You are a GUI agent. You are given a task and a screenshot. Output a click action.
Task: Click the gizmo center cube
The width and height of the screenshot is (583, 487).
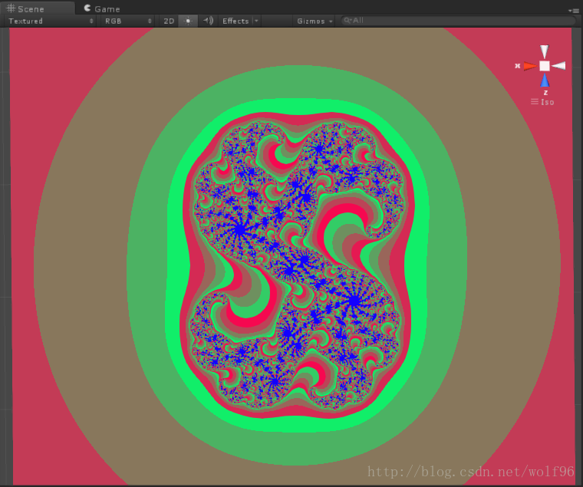pyautogui.click(x=545, y=66)
